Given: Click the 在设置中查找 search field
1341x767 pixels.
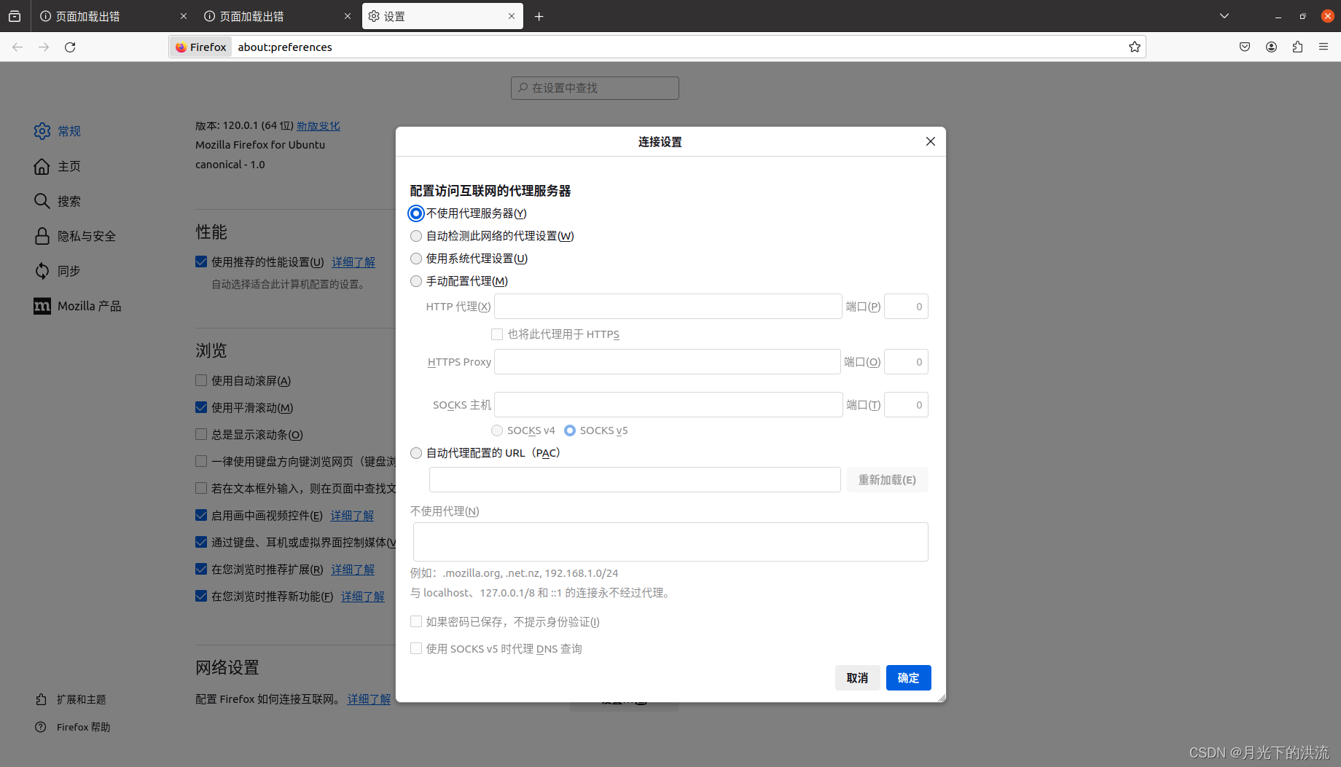Looking at the screenshot, I should (x=595, y=87).
